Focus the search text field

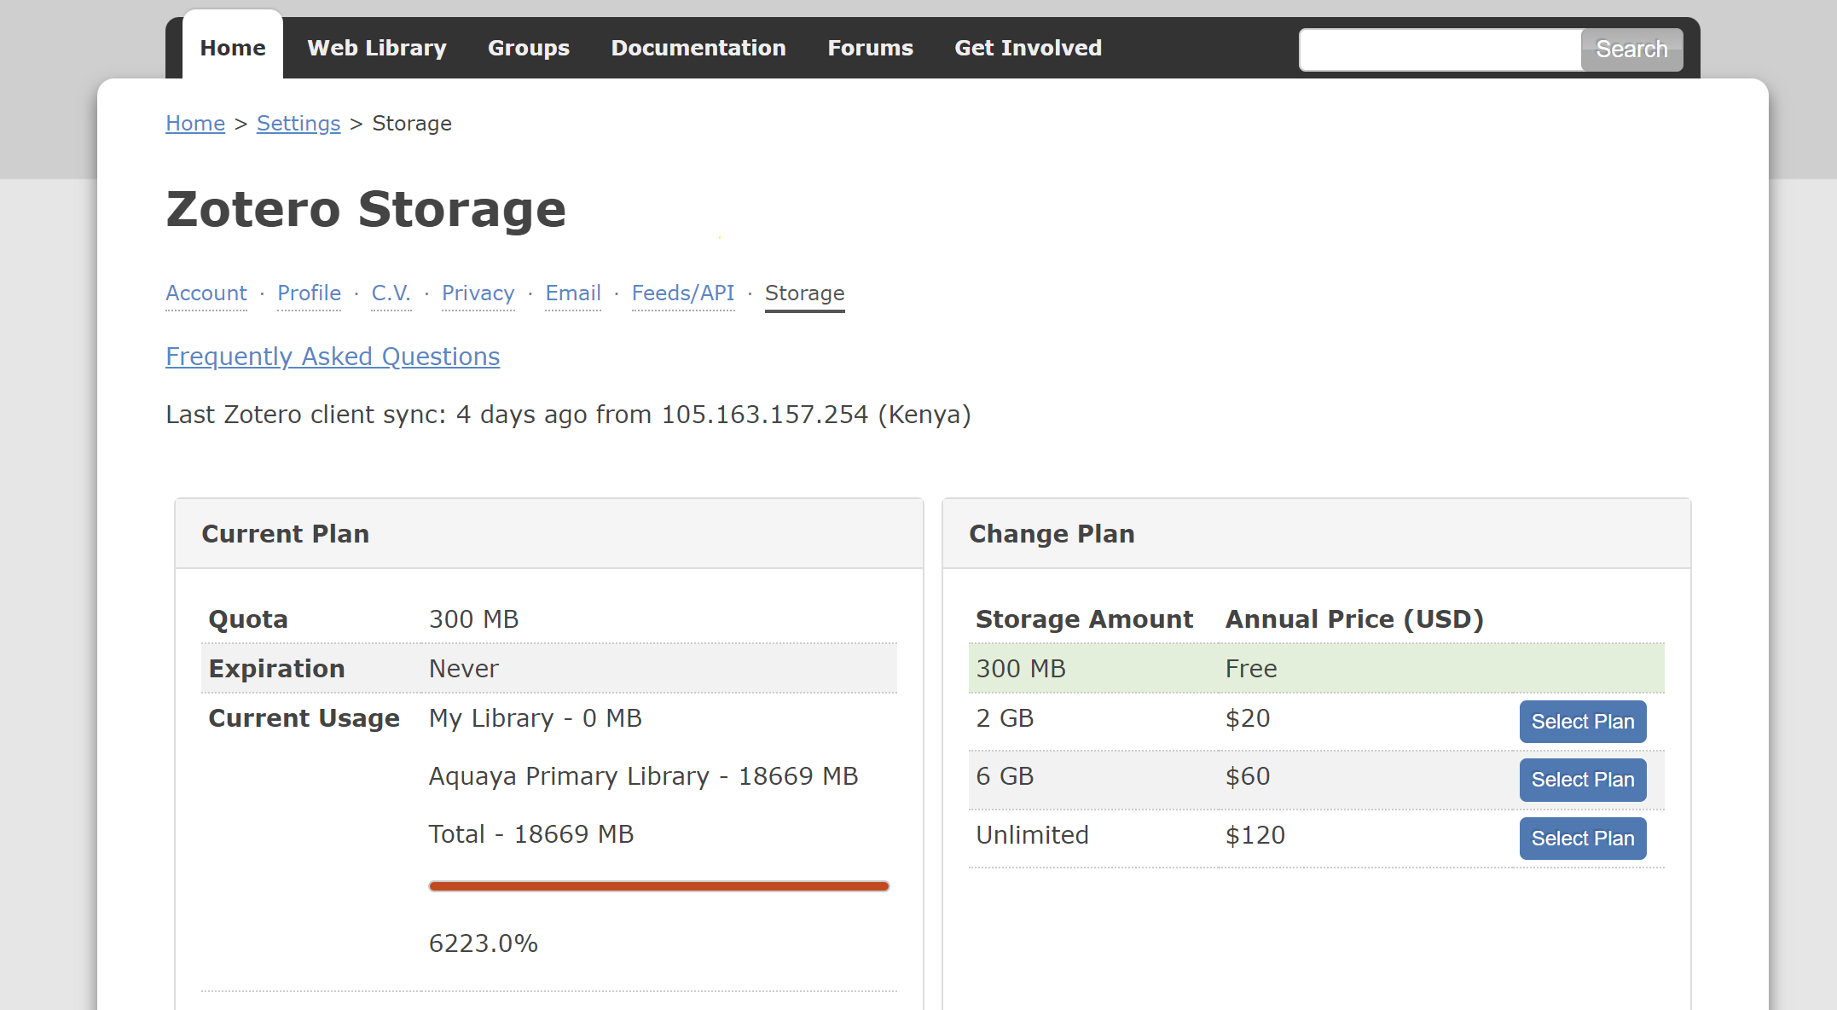[x=1440, y=49]
